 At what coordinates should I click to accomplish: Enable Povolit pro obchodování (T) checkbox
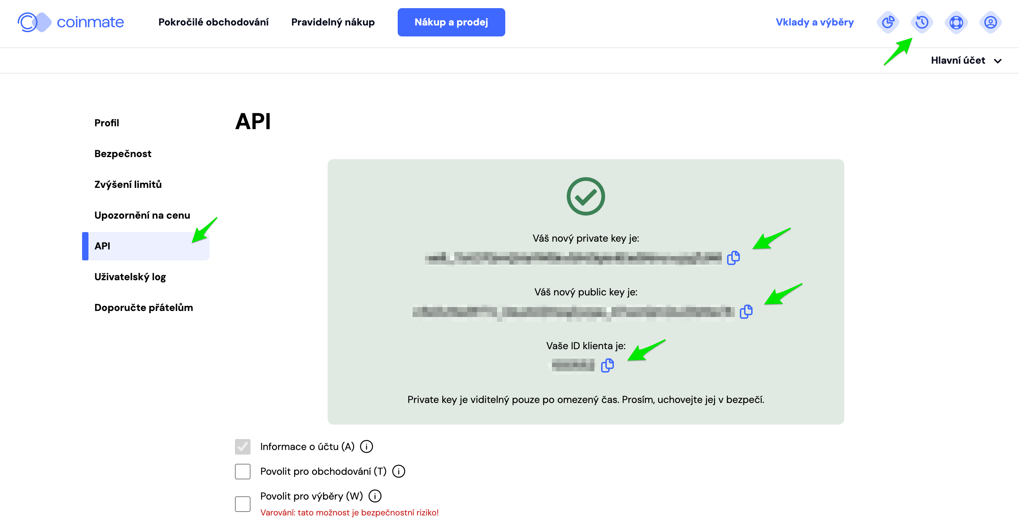click(242, 471)
